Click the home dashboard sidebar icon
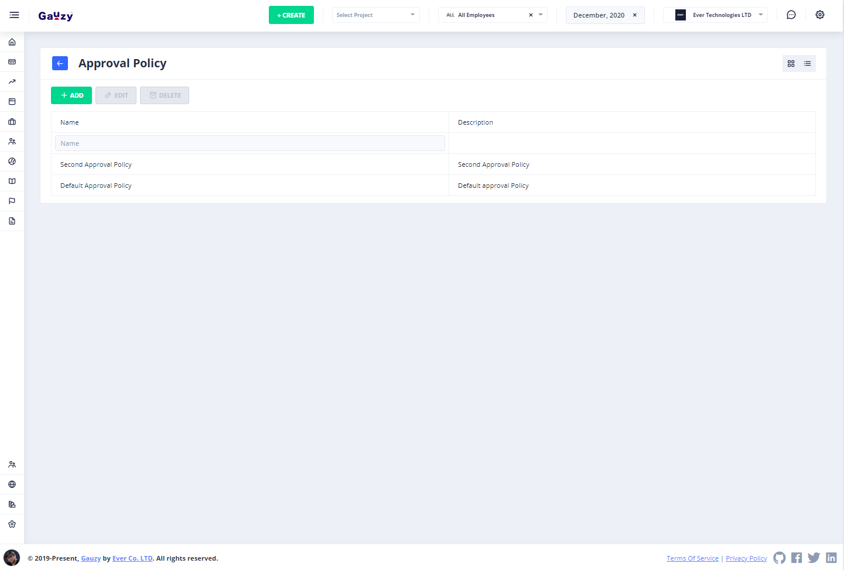Viewport: 844px width, 570px height. [12, 42]
